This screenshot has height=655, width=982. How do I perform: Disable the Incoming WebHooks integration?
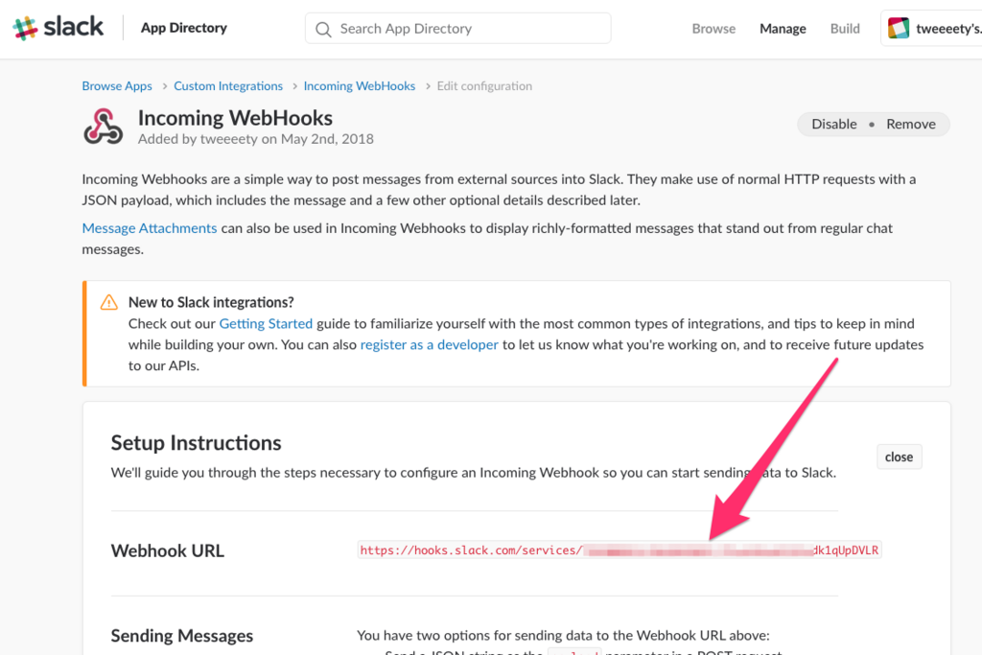coord(833,124)
